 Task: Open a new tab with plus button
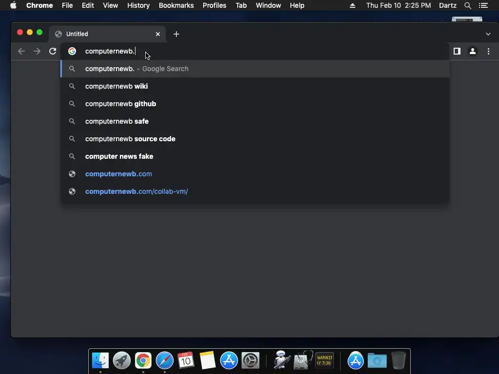pos(176,34)
